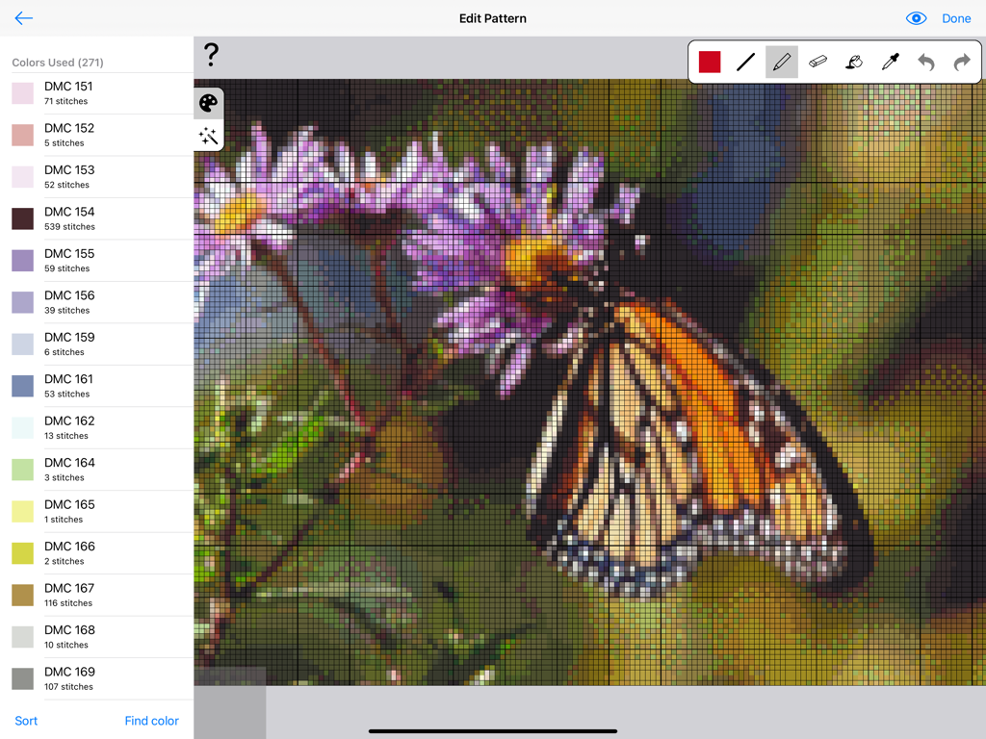The height and width of the screenshot is (739, 986).
Task: Click the red active color swatch
Action: pyautogui.click(x=710, y=62)
